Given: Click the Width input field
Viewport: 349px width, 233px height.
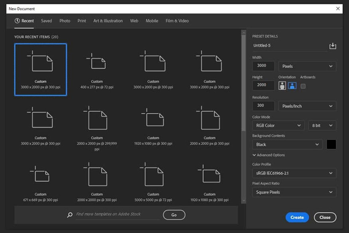Looking at the screenshot, I should 263,66.
